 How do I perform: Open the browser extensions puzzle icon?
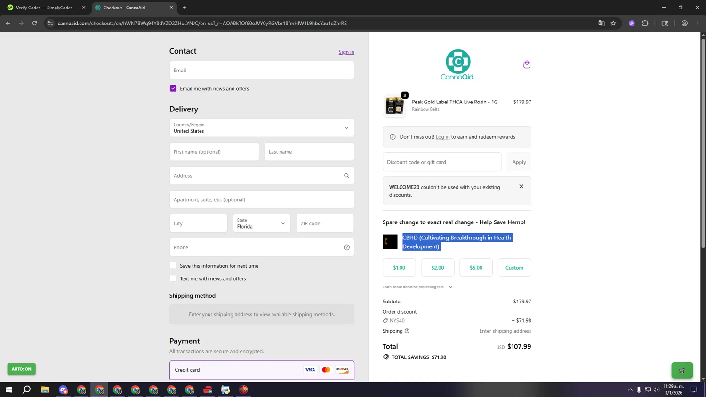[645, 23]
